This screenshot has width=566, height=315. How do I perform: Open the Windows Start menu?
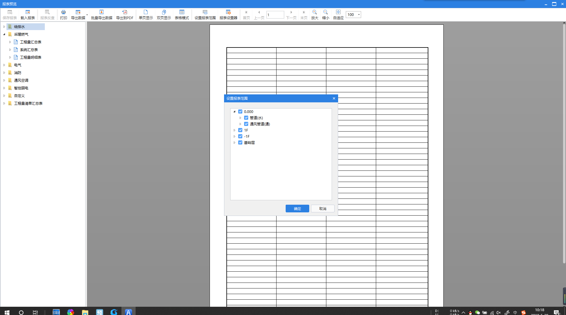pos(7,312)
